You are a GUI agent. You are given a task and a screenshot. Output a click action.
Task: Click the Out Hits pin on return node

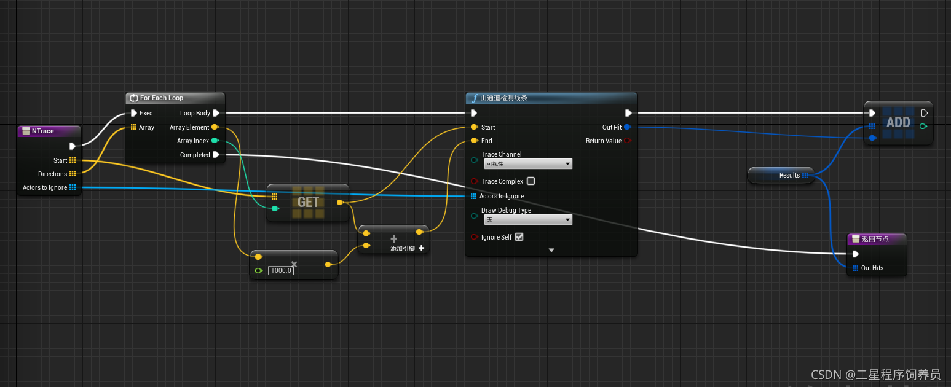(856, 268)
